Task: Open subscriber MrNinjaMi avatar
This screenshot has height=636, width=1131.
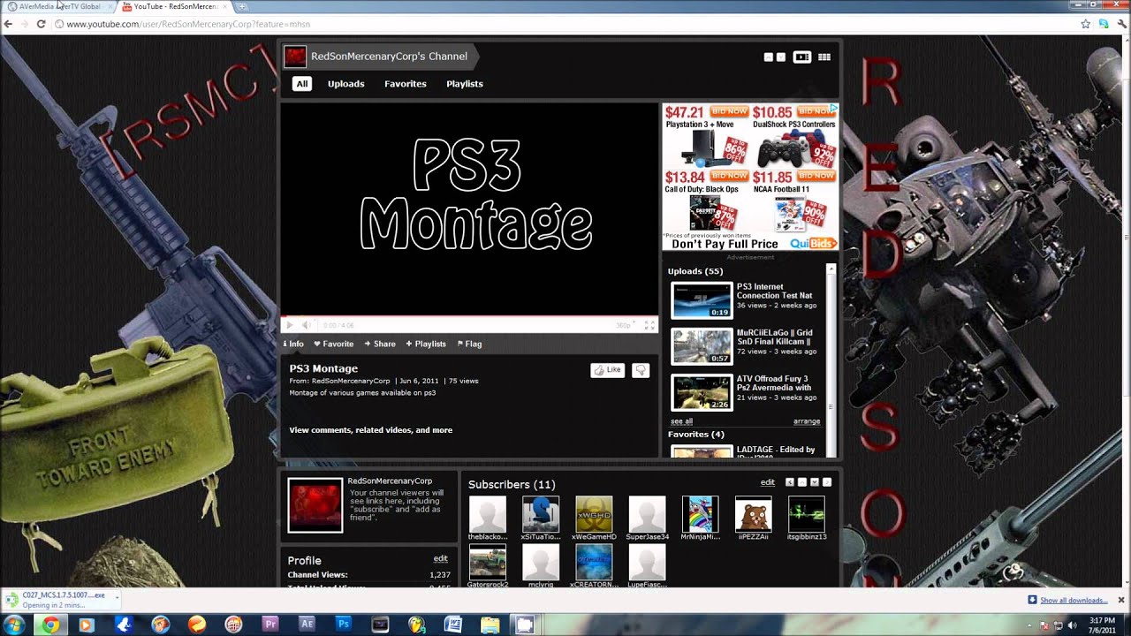Action: (700, 514)
